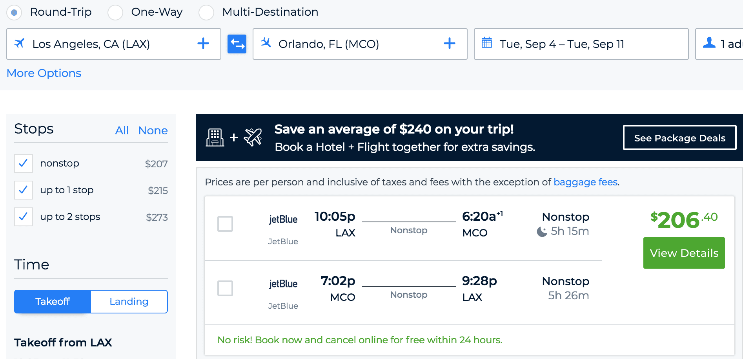
Task: Expand More Options
Action: pos(44,73)
